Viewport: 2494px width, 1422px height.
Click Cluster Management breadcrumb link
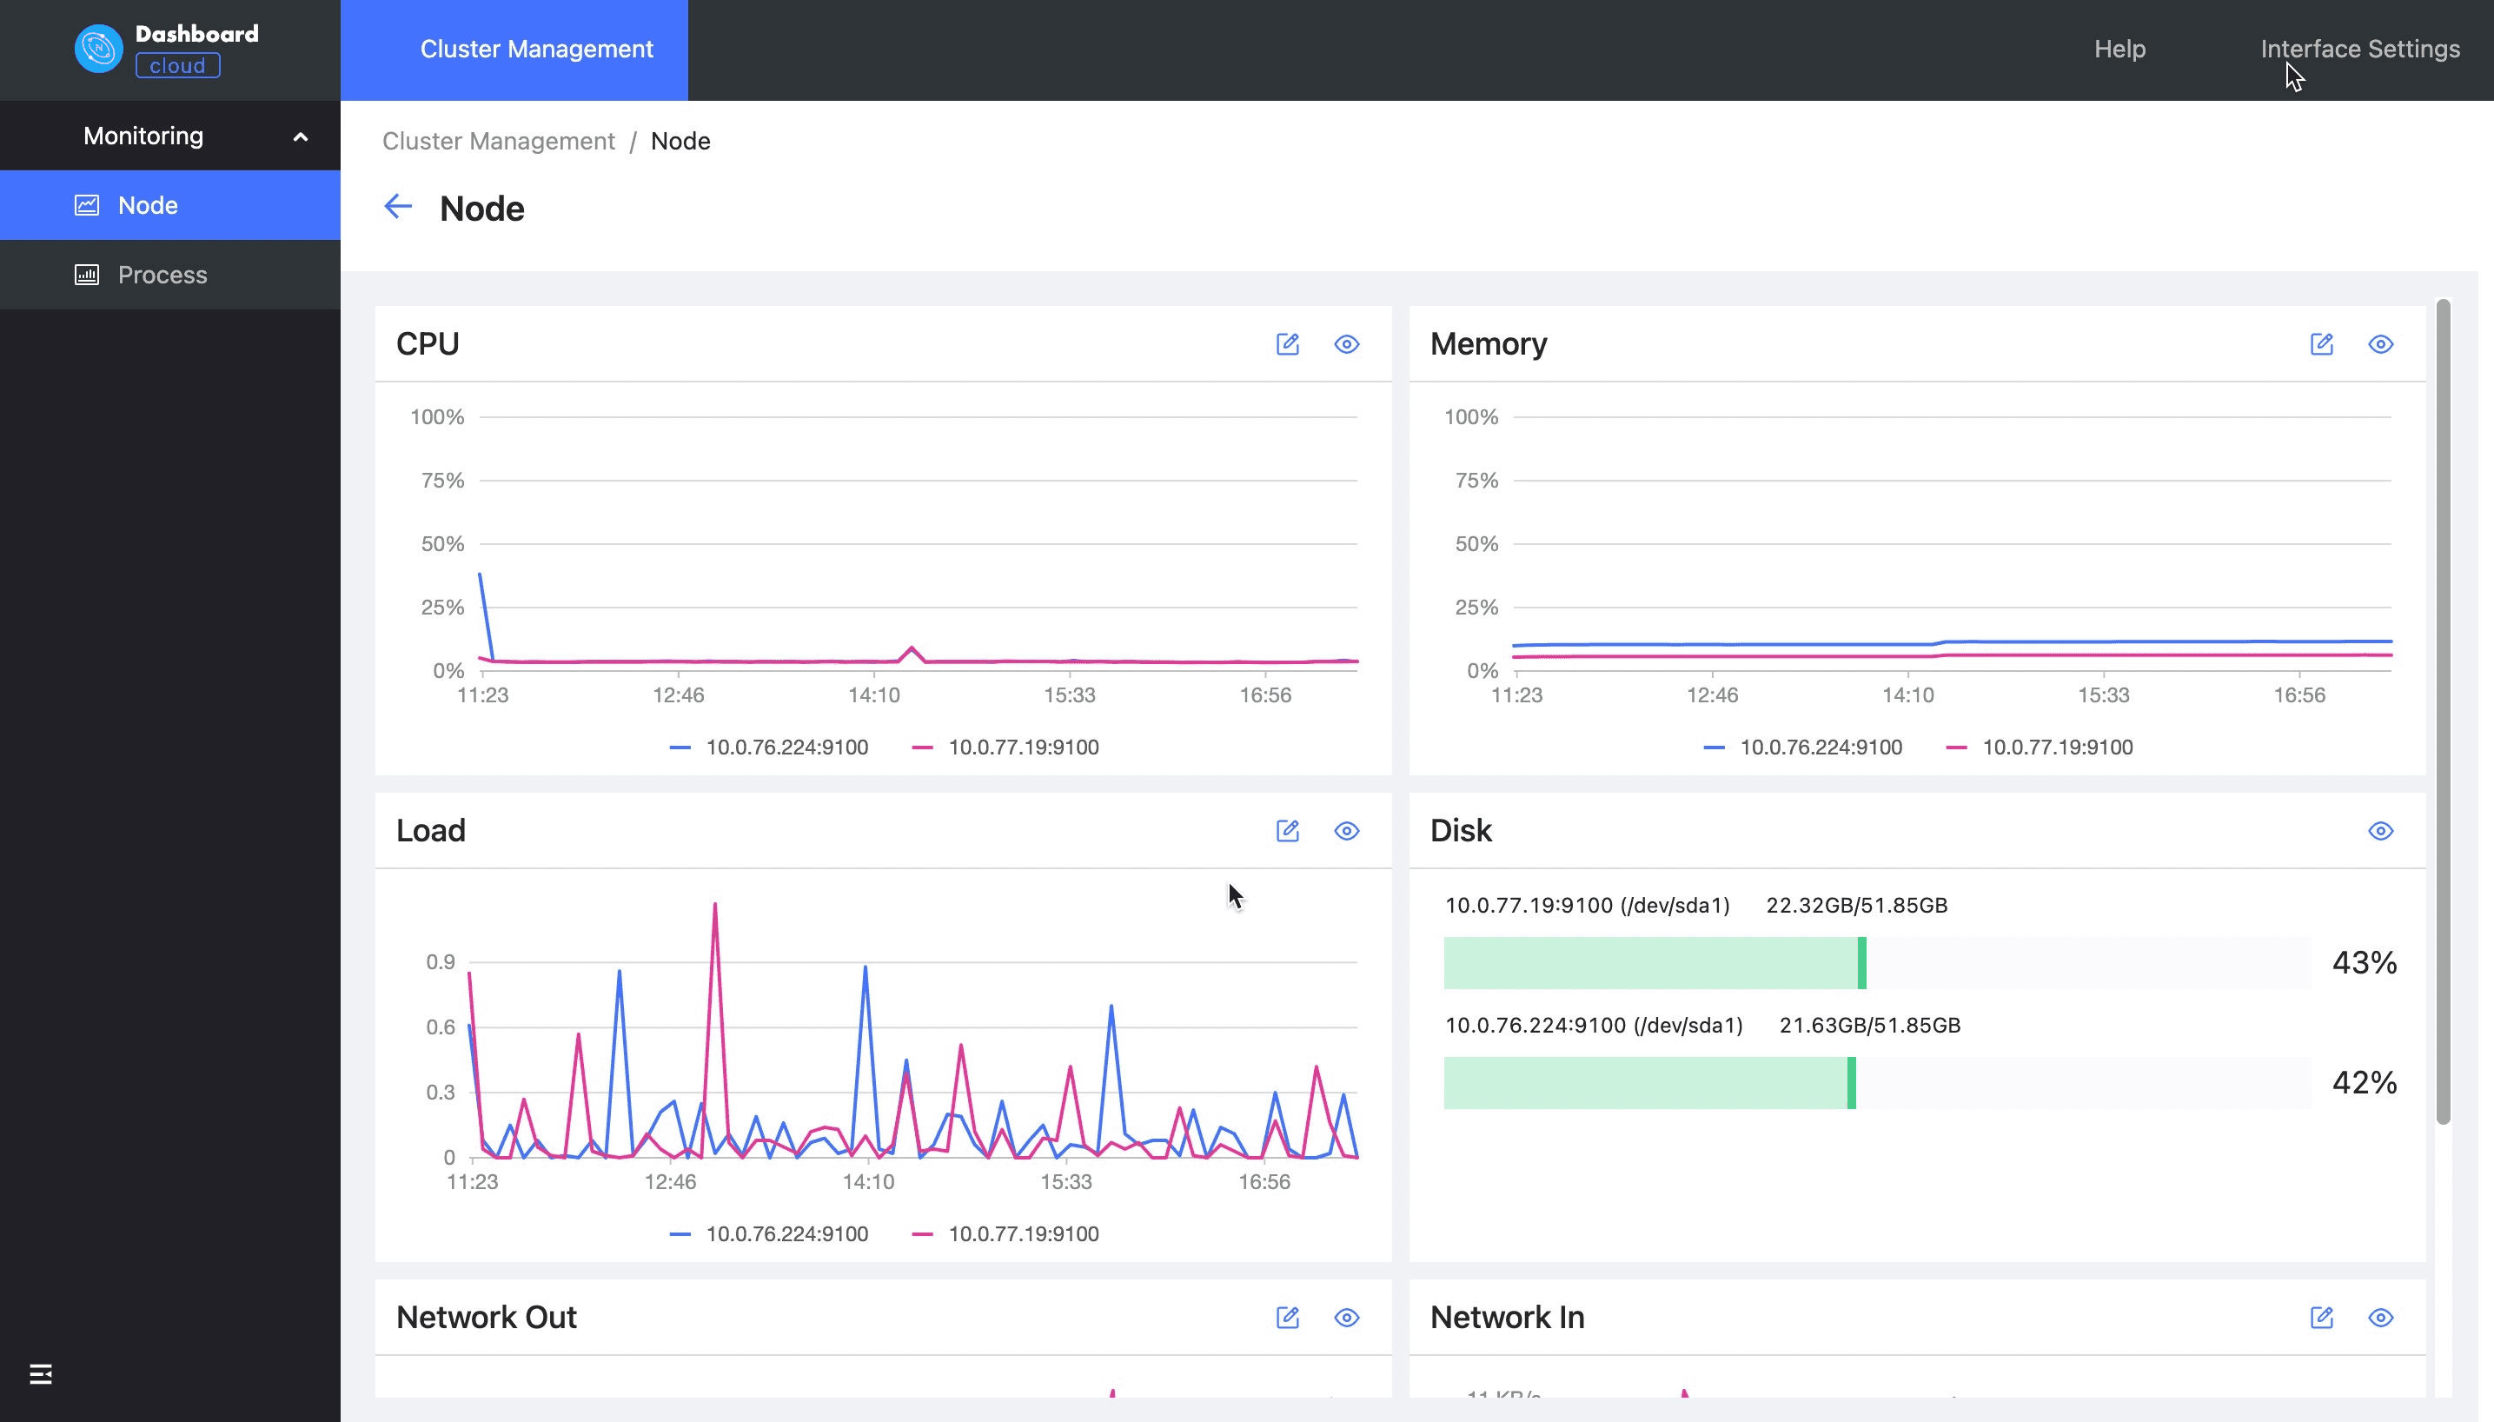click(x=499, y=141)
